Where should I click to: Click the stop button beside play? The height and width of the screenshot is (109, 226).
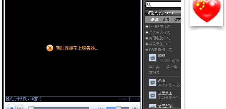click(x=20, y=107)
